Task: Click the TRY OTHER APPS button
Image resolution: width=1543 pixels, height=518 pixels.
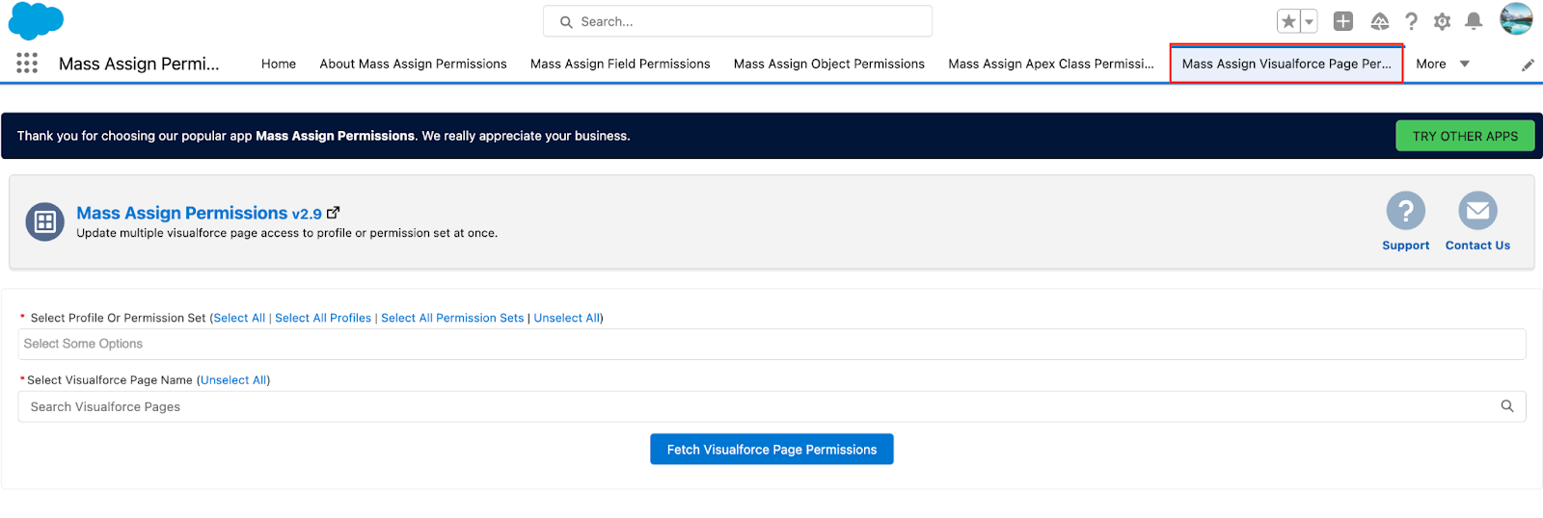Action: pos(1465,136)
